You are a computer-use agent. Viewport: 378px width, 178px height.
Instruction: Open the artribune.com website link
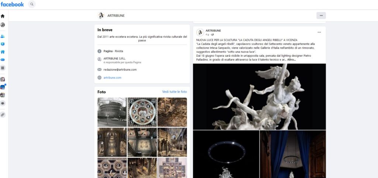[112, 78]
